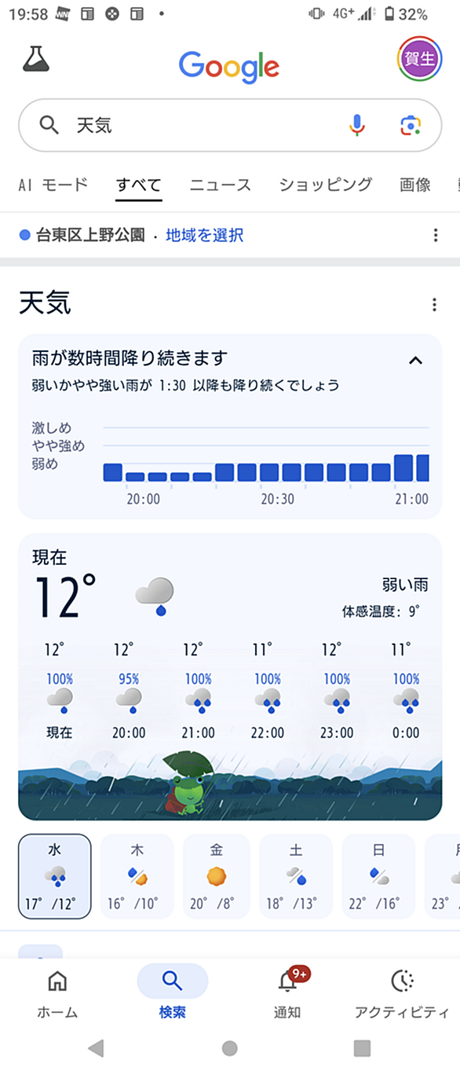
Task: Go to ホーム in bottom navigation
Action: tap(57, 993)
